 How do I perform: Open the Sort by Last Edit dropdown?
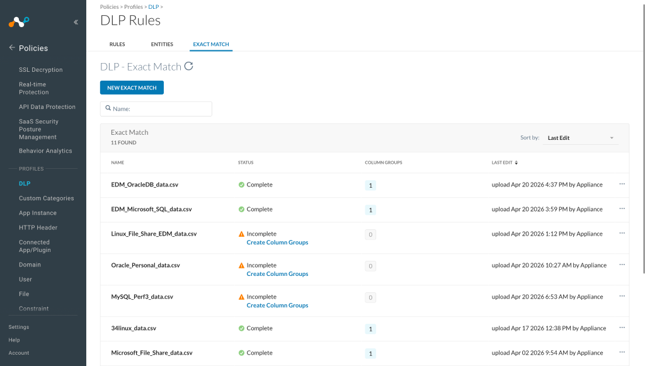[x=580, y=138]
